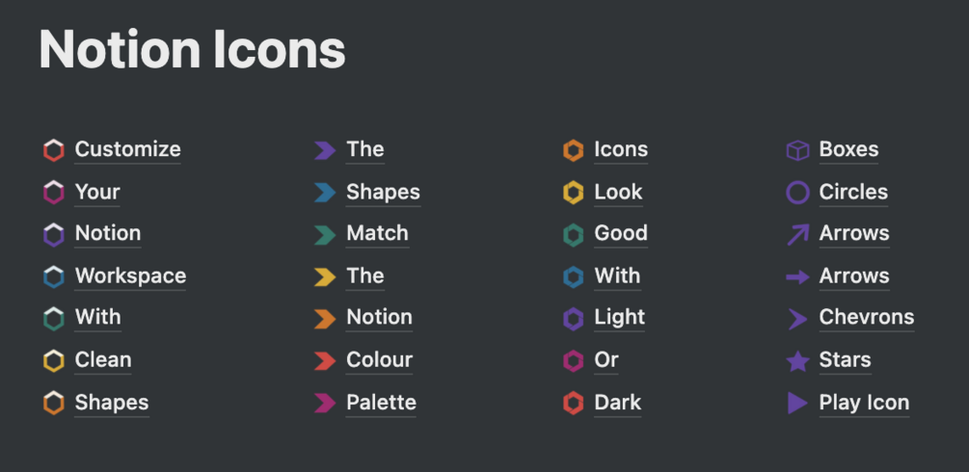Open the Palette page link

[381, 402]
